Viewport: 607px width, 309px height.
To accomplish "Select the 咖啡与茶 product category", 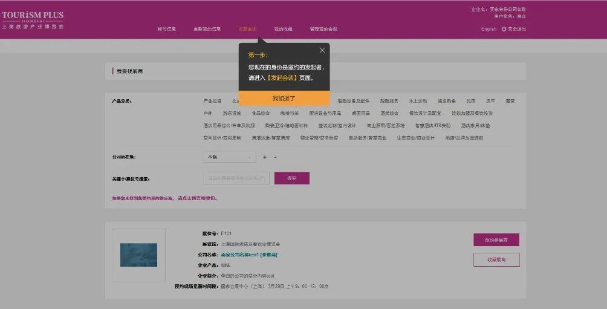I will [x=290, y=114].
